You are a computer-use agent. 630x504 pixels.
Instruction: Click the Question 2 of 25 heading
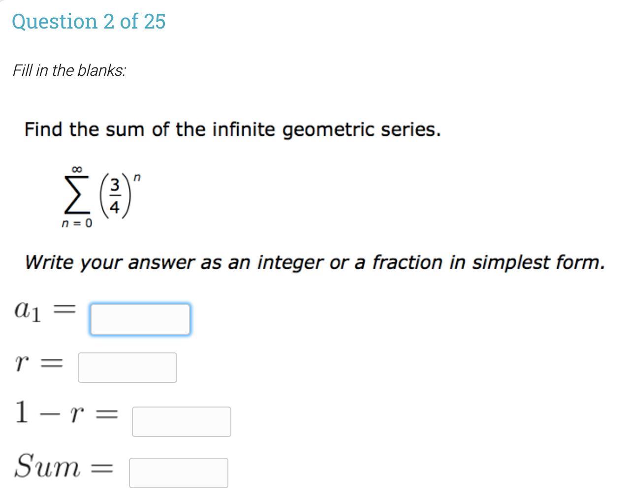[89, 21]
